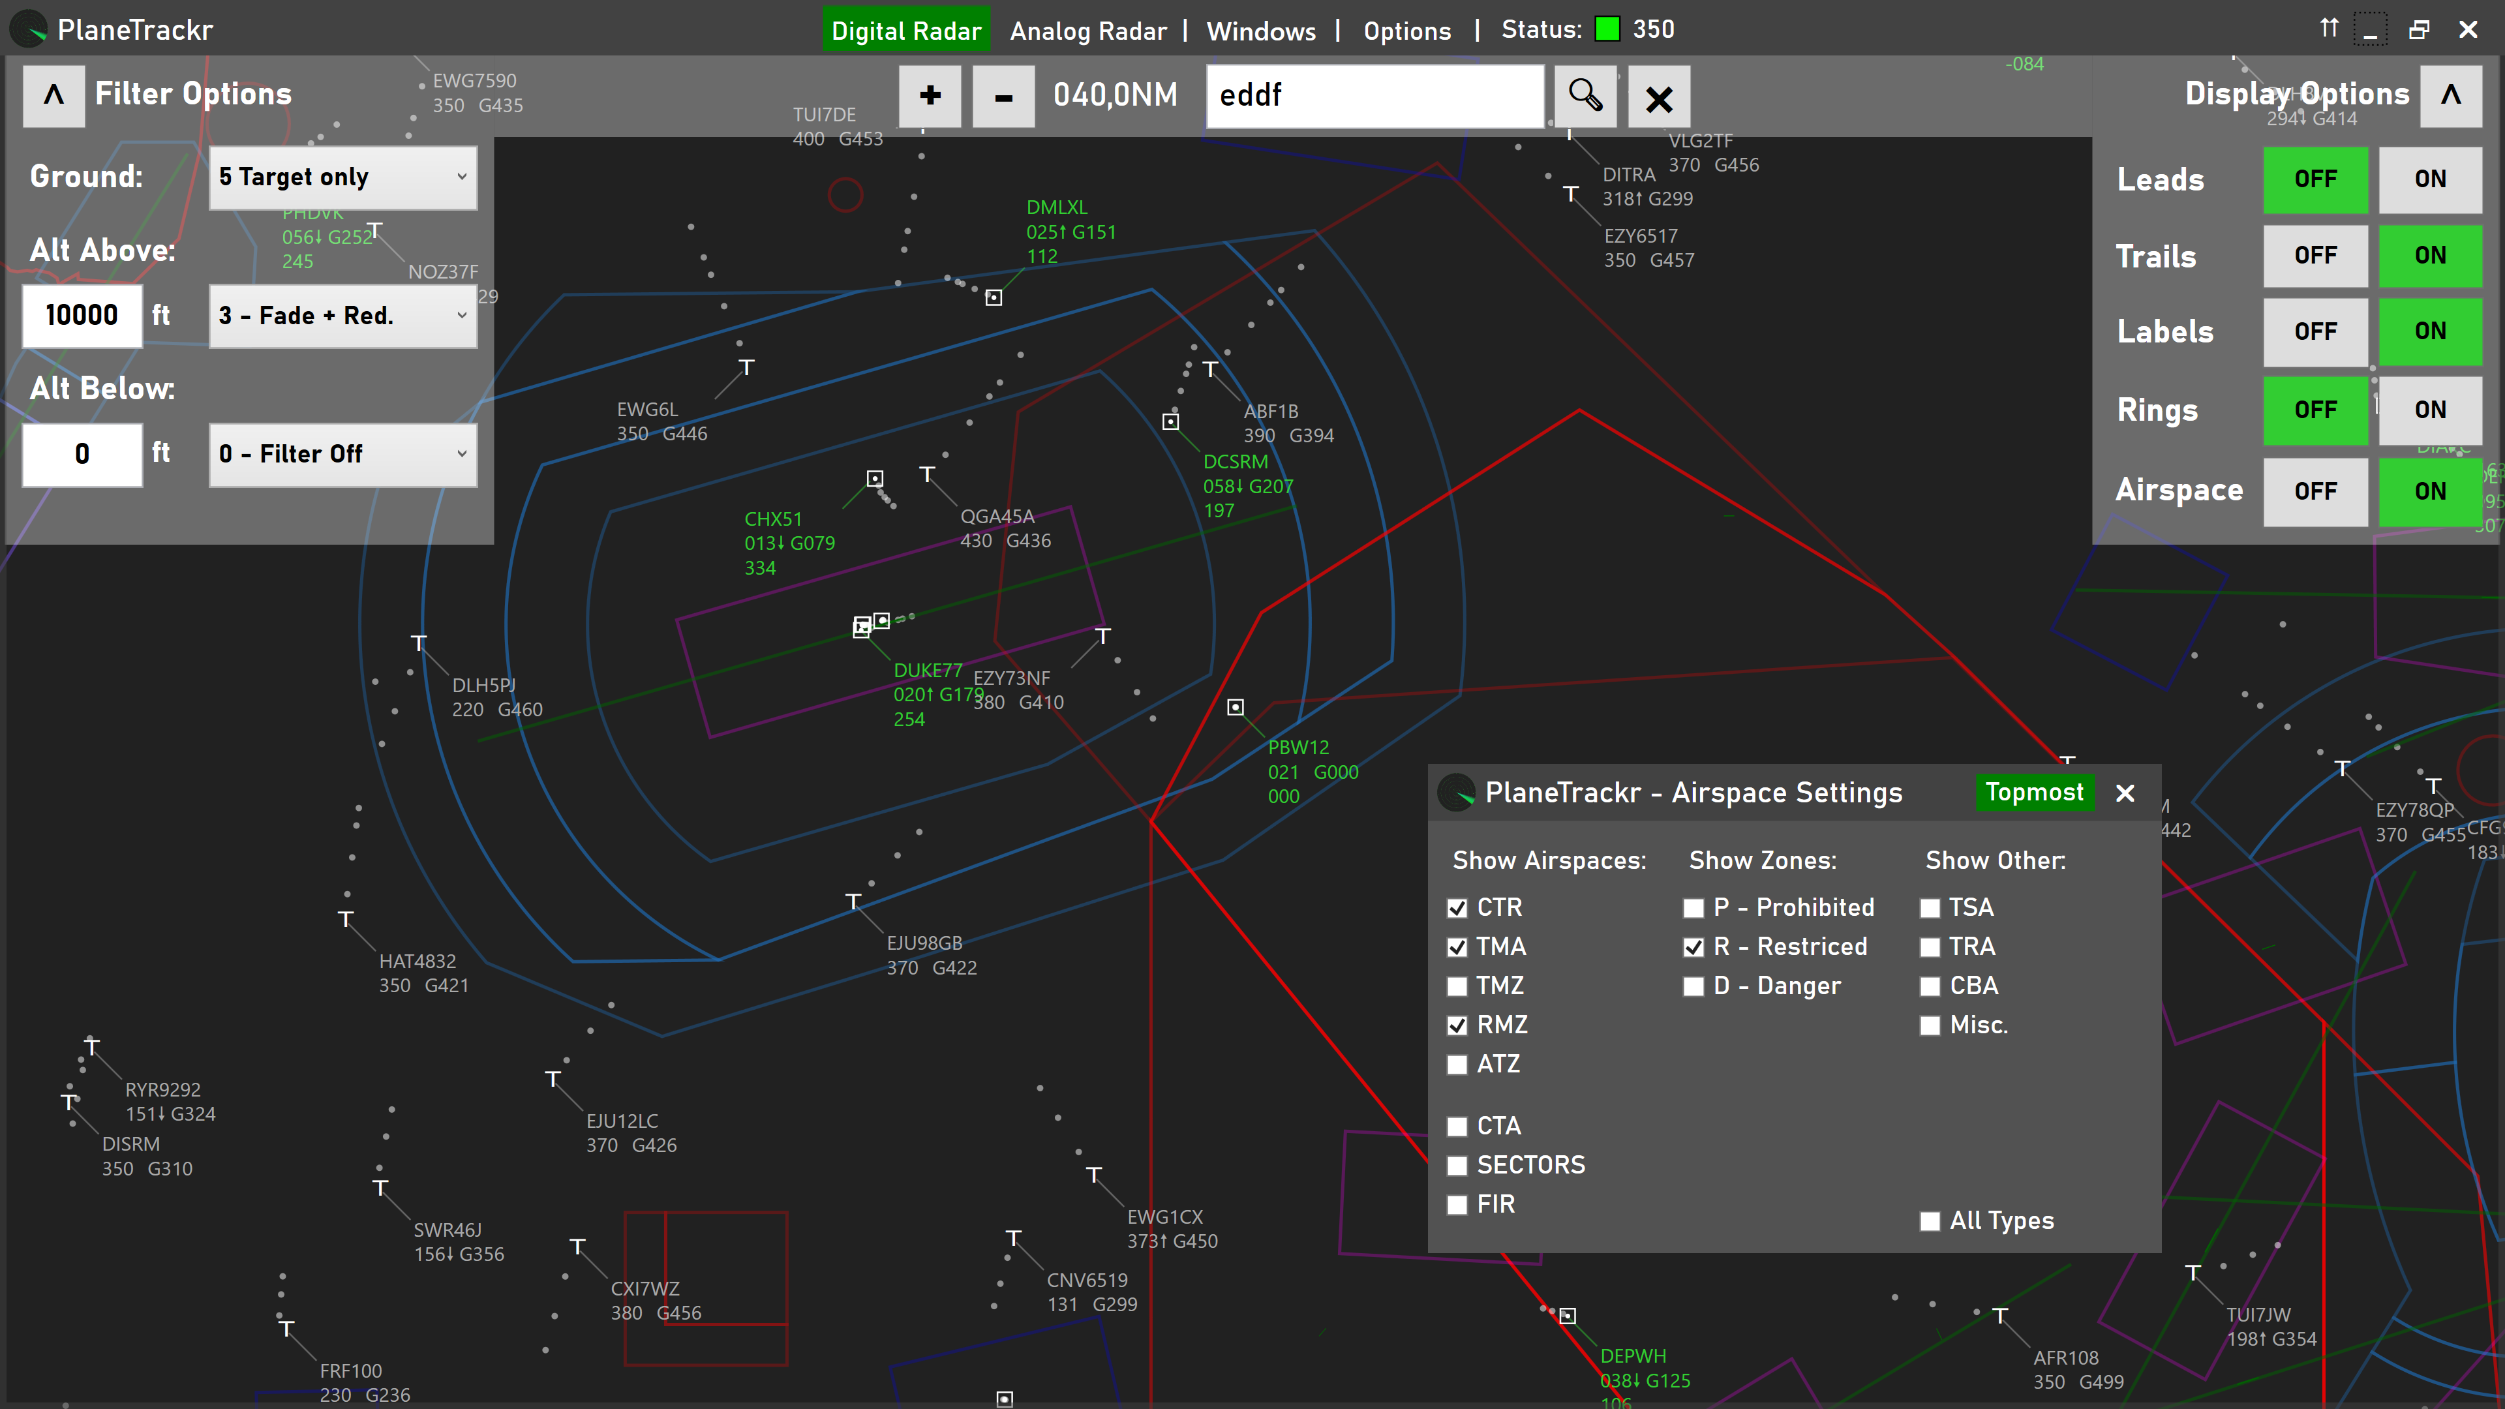Click the magnifier search icon
The width and height of the screenshot is (2505, 1409).
tap(1585, 97)
